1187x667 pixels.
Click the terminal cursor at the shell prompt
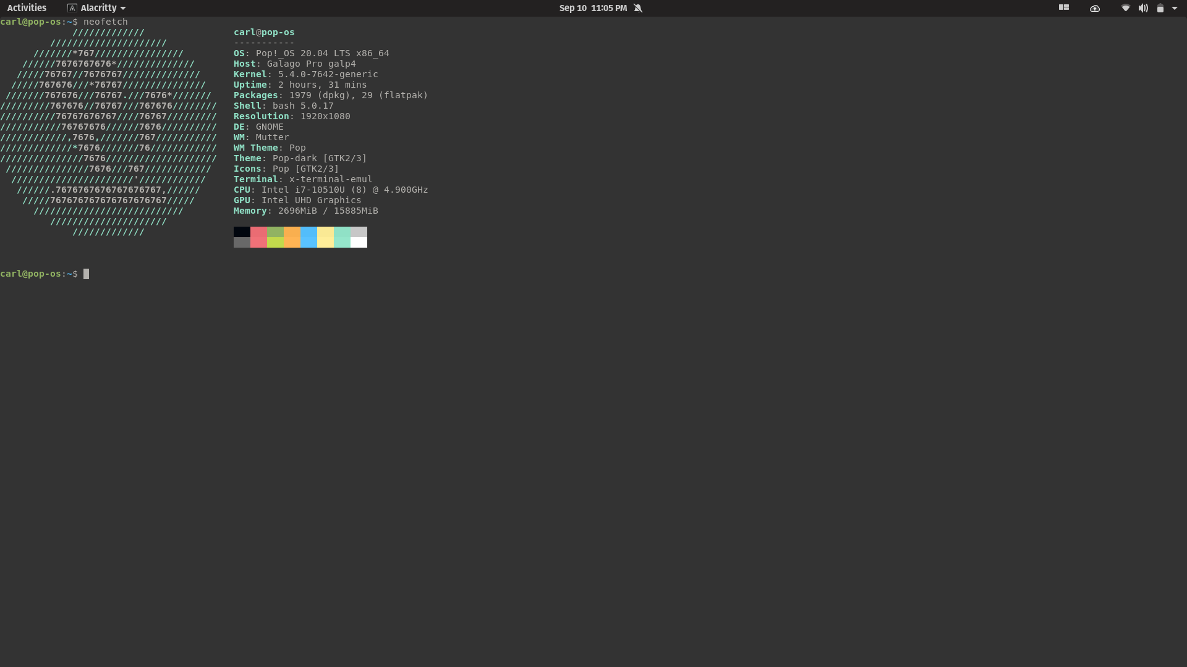[86, 274]
